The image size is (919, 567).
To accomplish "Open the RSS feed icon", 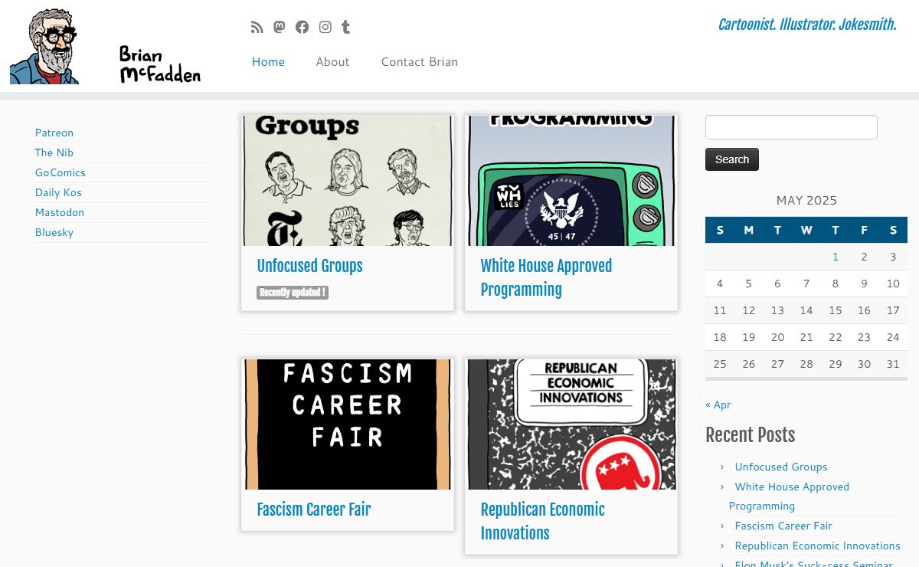I will [257, 28].
